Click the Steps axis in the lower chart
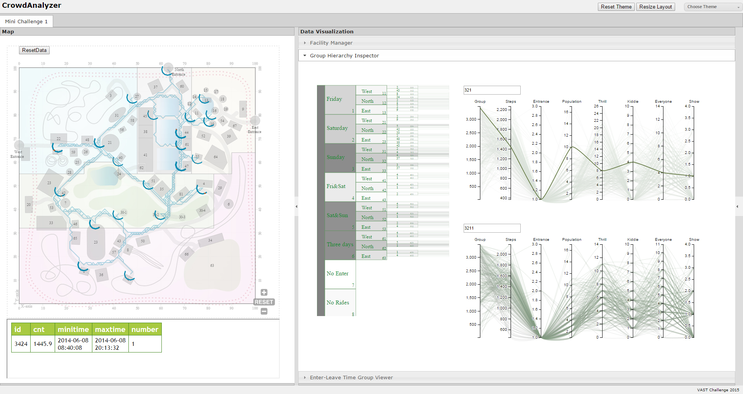The width and height of the screenshot is (743, 394). [511, 290]
